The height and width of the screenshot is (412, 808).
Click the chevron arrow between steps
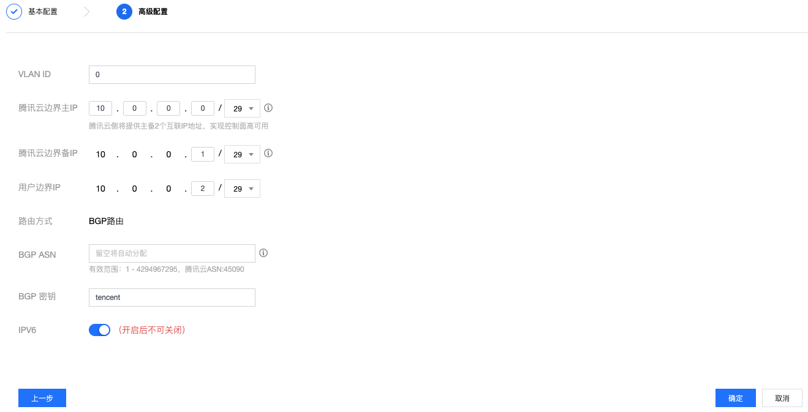[x=86, y=12]
